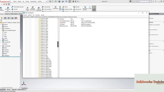Open the Geometría de referencia tool
Image resolution: width=164 pixels, height=92 pixels.
[85, 8]
